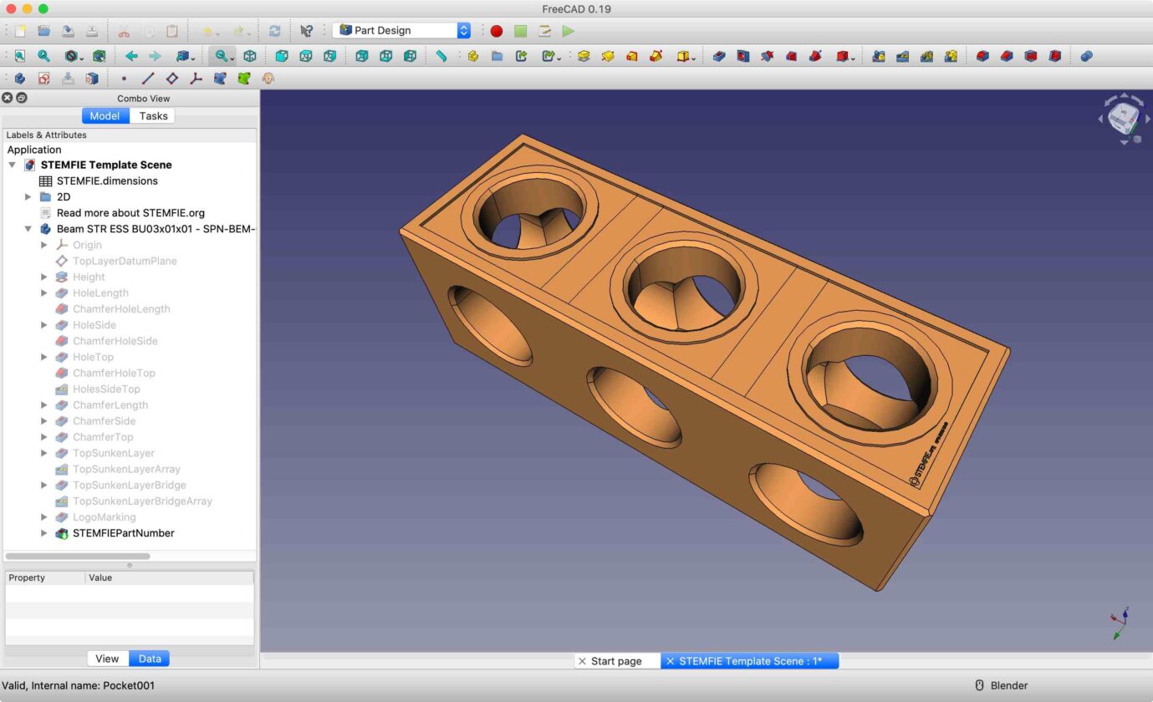Add a datum plane
This screenshot has height=702, width=1153.
coord(171,79)
